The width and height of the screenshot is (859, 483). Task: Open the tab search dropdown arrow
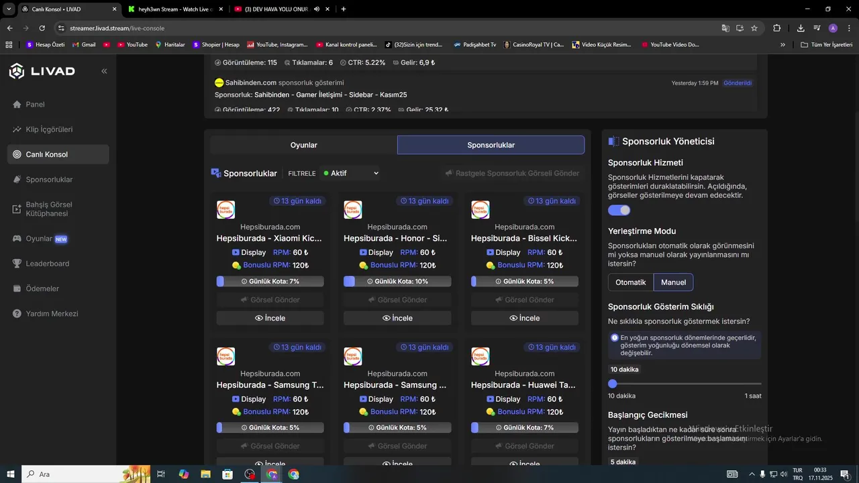tap(9, 9)
